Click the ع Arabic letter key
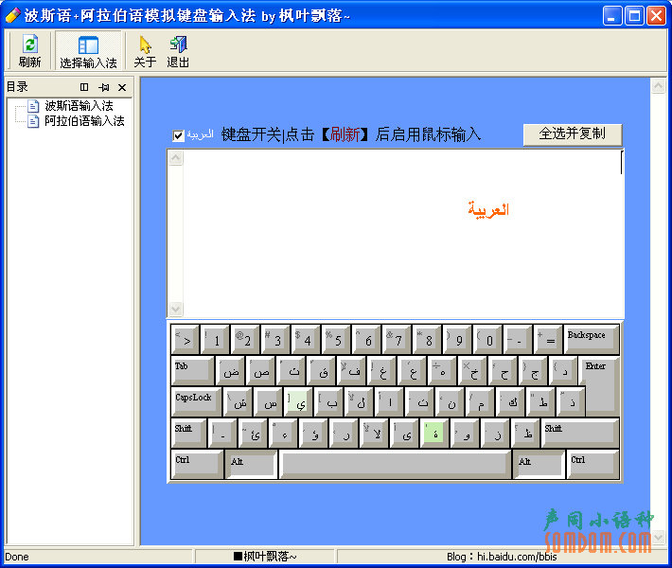 412,370
